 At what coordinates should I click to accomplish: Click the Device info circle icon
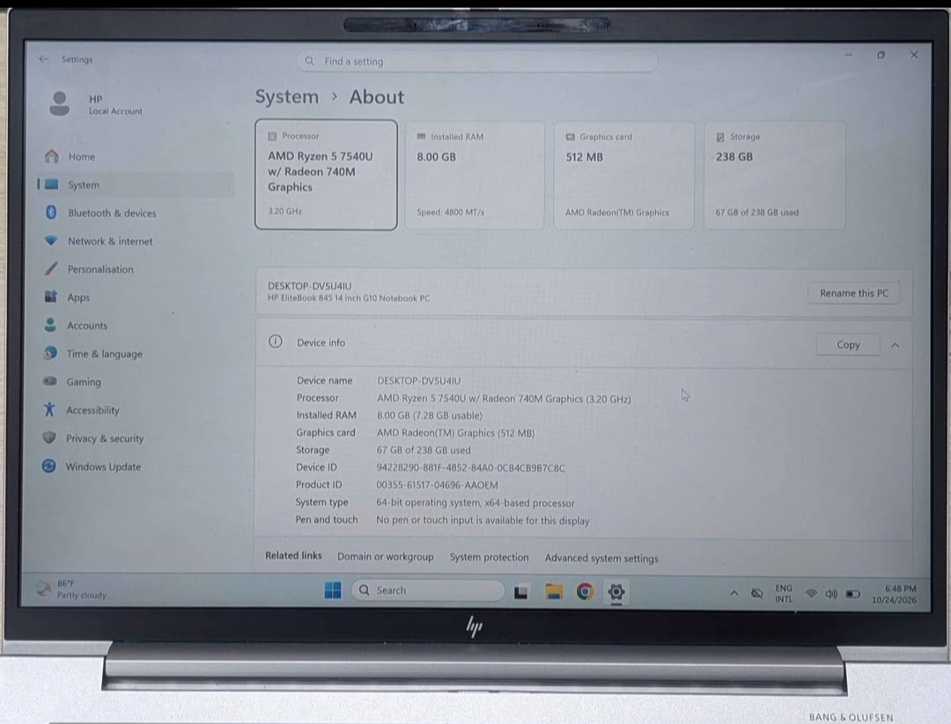pos(276,341)
